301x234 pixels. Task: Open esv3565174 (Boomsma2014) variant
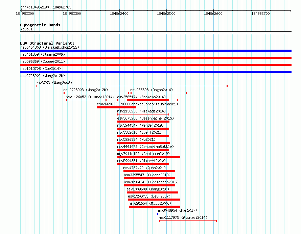pyautogui.click(x=141, y=97)
